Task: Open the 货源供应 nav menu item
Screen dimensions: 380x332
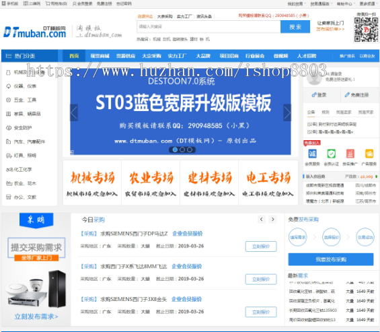Action: point(126,56)
